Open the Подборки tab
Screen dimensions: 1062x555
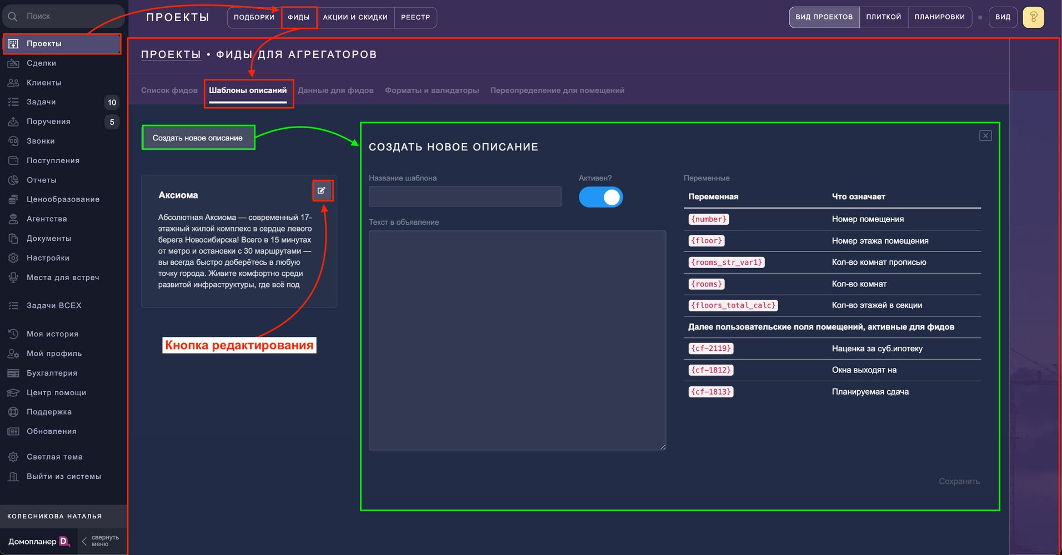254,17
